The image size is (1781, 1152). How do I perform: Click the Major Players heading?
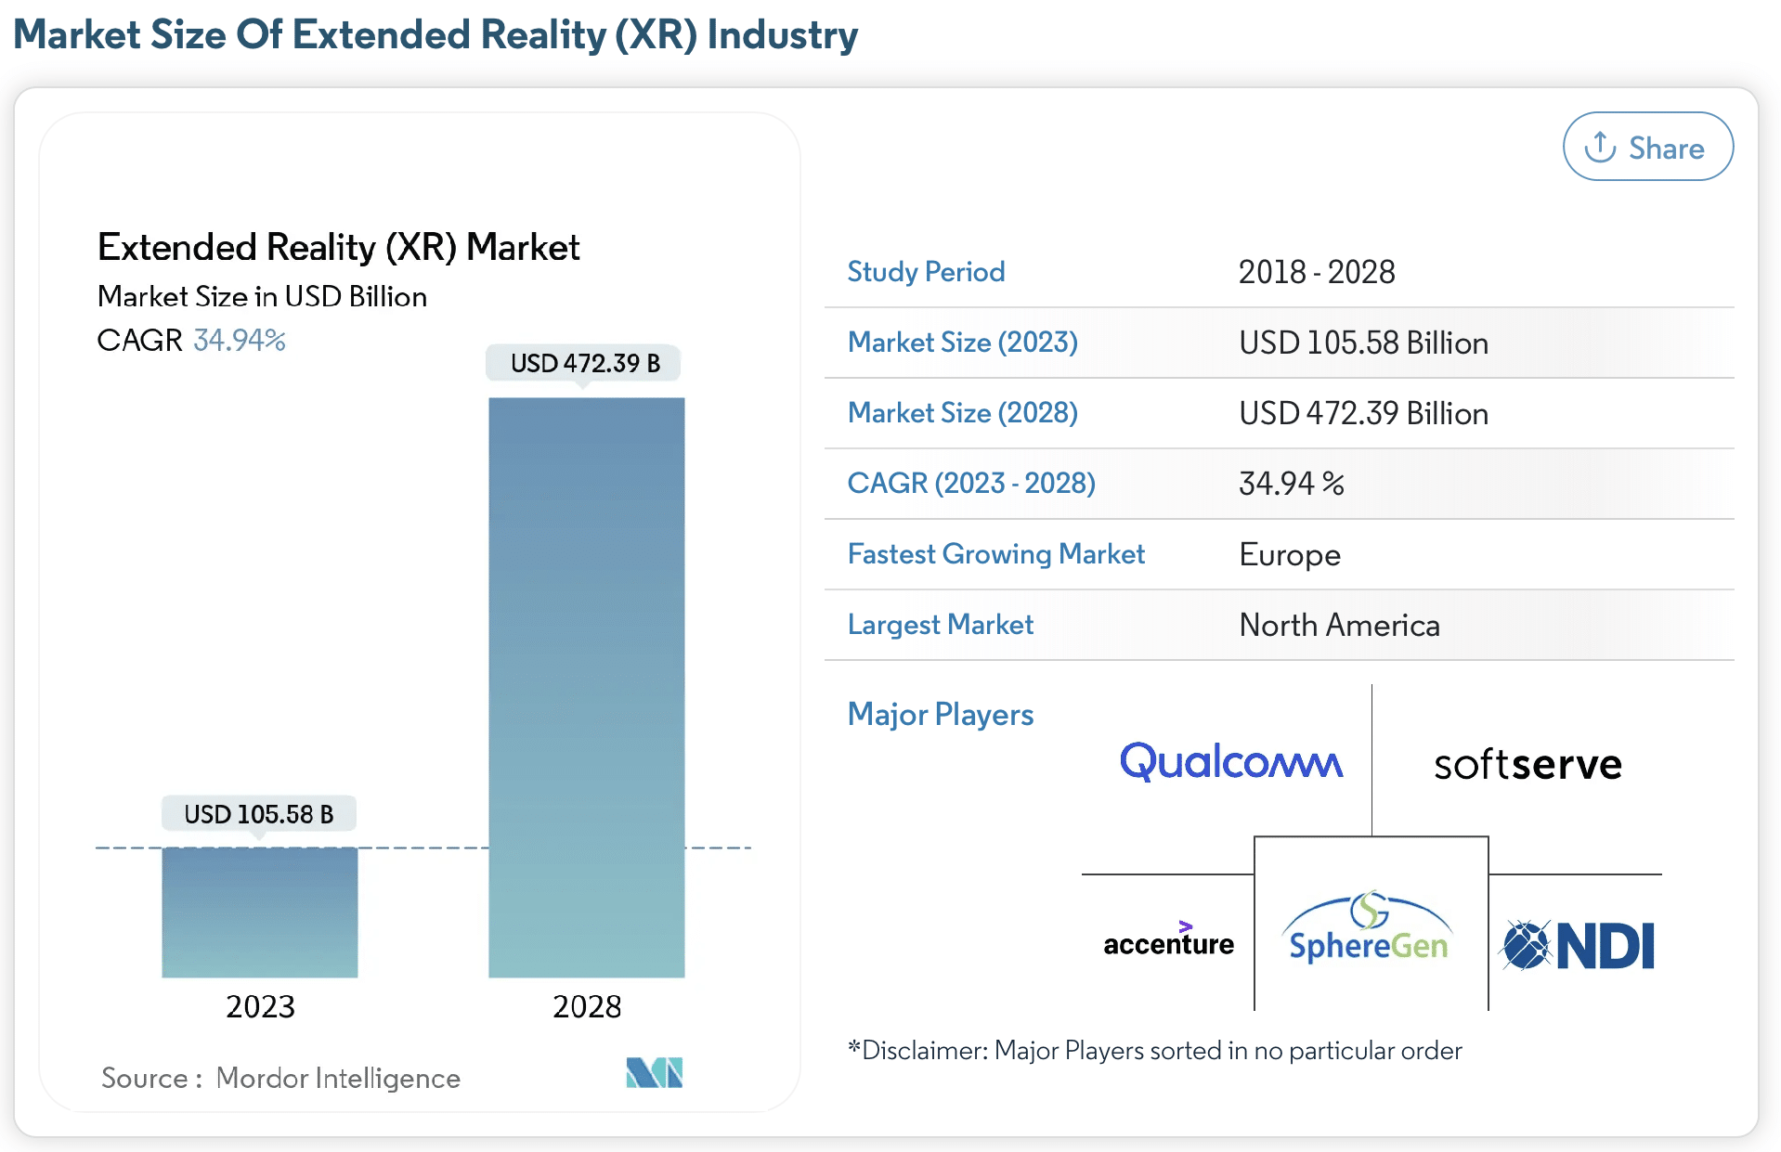click(x=940, y=715)
